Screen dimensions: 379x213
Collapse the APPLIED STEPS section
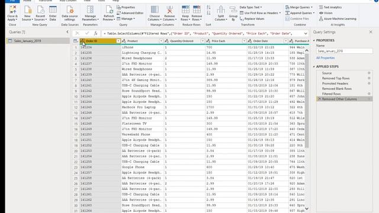[314, 66]
